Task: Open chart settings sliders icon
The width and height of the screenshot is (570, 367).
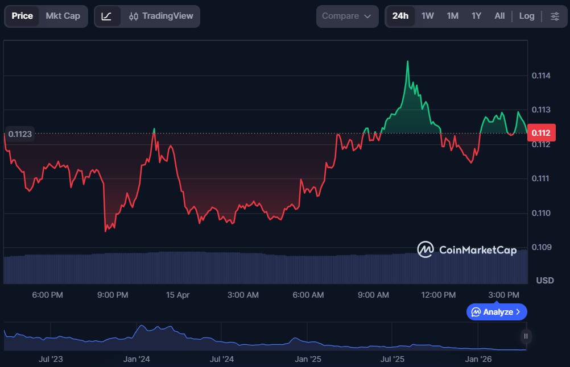Action: click(555, 16)
